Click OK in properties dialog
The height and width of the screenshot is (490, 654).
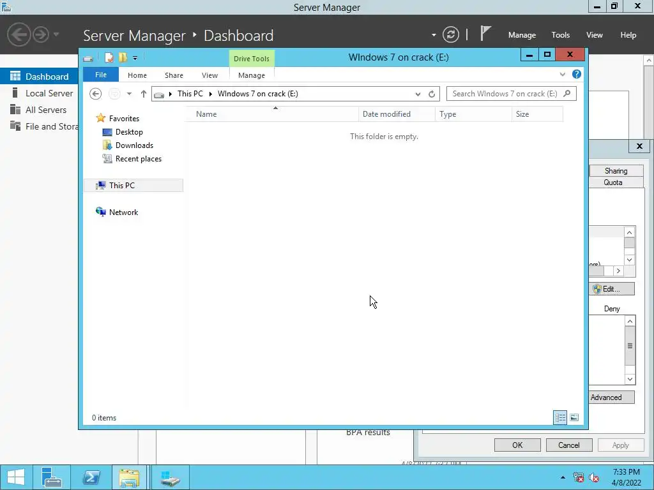[517, 445]
